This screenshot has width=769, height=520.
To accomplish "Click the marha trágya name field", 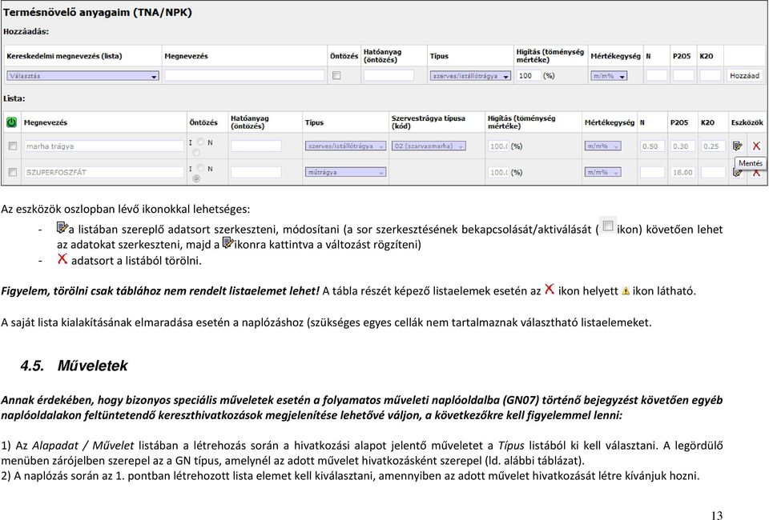I will (104, 146).
